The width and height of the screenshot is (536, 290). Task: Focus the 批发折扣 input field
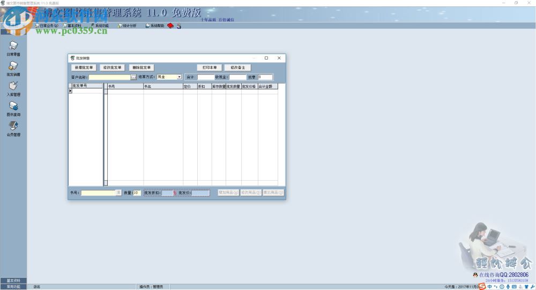click(x=167, y=193)
